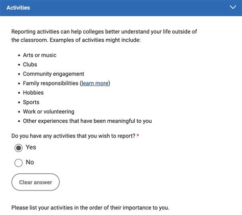Select the No radio button
The width and height of the screenshot is (242, 215).
click(x=18, y=163)
